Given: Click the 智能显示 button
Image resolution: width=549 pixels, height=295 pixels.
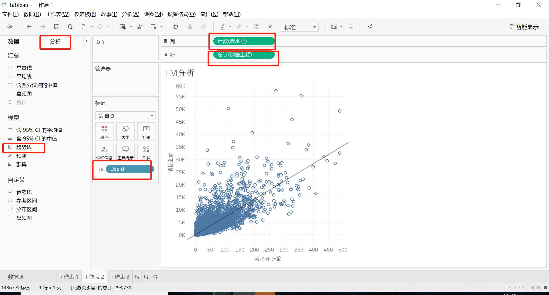Looking at the screenshot, I should [x=524, y=27].
